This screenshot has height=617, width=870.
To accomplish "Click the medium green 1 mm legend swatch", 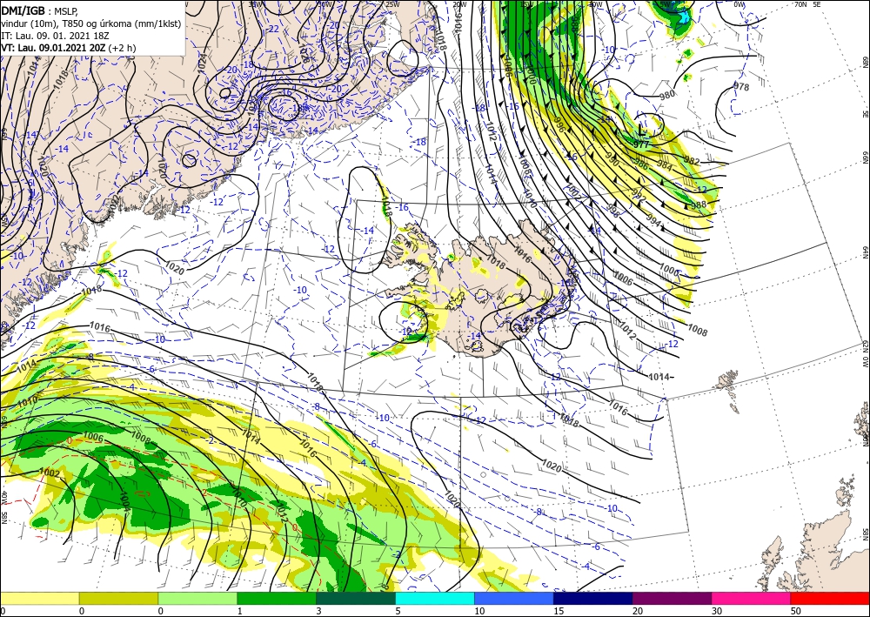I will pos(277,598).
